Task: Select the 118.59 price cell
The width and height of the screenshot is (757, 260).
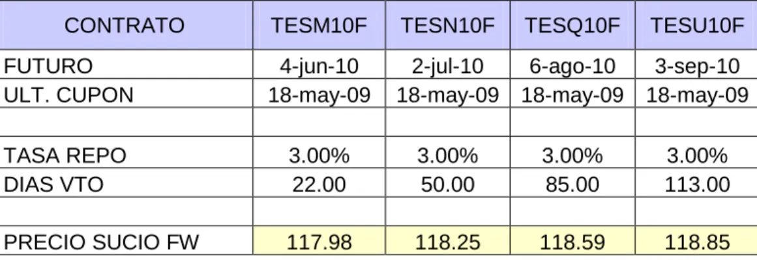Action: point(572,240)
